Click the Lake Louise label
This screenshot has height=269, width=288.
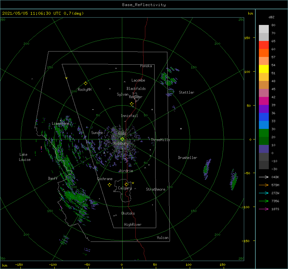(x=25, y=157)
